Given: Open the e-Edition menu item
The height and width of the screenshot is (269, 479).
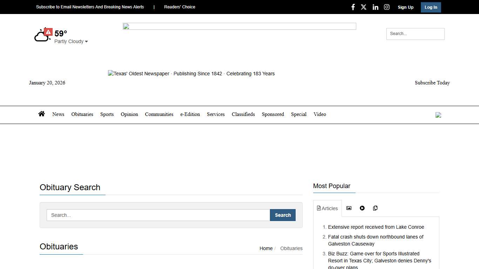Looking at the screenshot, I should (x=190, y=114).
